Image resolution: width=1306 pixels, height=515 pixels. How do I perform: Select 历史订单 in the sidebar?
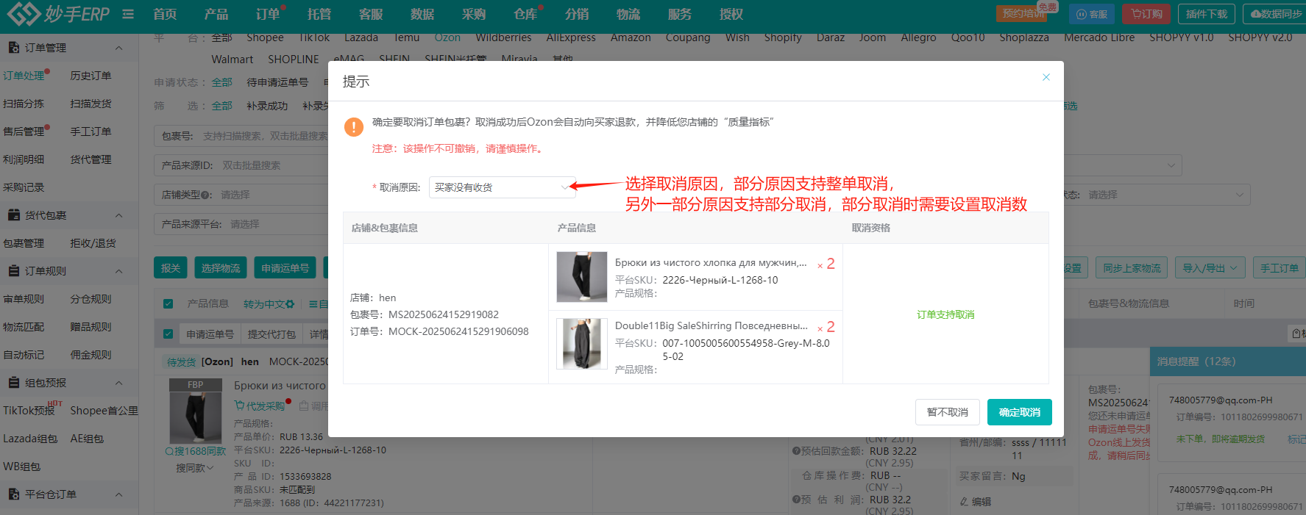91,76
